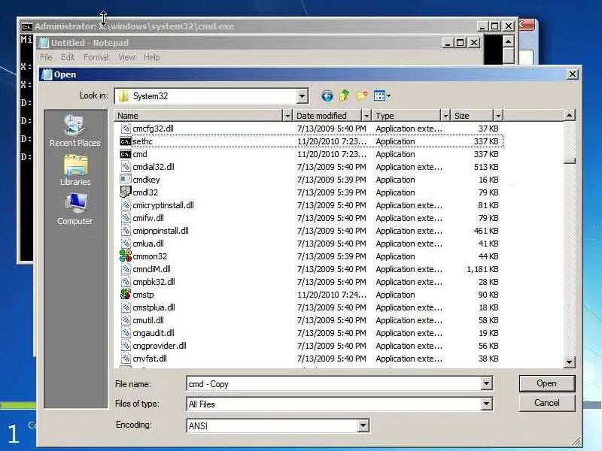Select the cmmon32 application icon

[x=126, y=256]
